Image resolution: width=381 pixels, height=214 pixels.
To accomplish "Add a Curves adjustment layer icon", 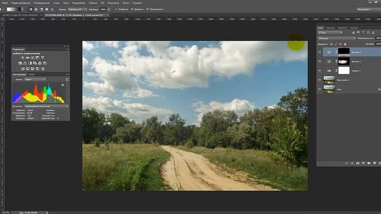I will pyautogui.click(x=33, y=58).
